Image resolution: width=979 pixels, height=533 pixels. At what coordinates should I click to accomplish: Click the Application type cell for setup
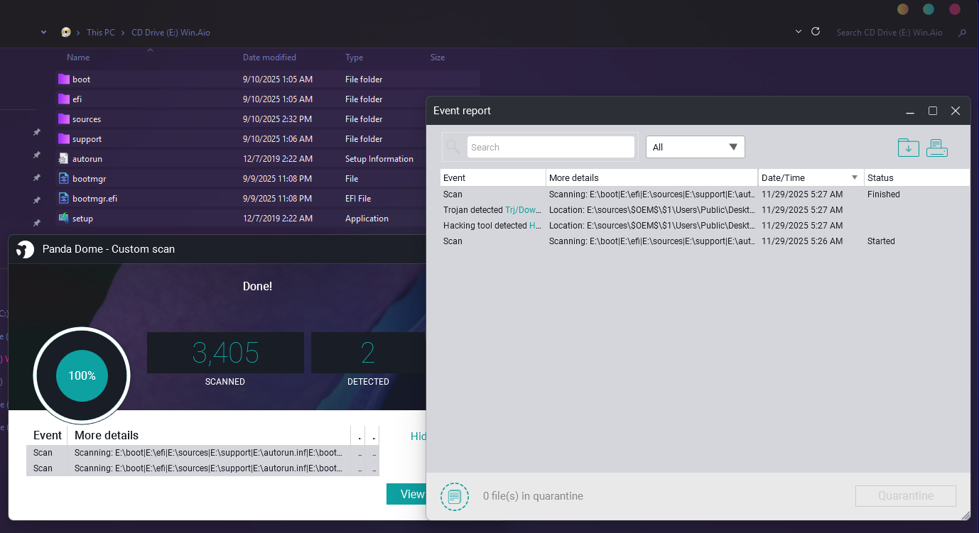367,219
